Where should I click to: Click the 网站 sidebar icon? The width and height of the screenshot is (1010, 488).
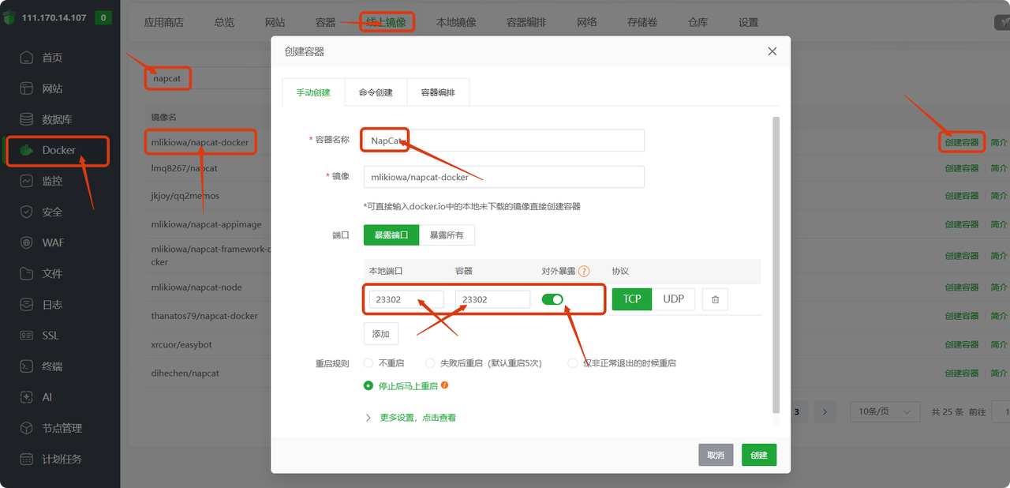[x=27, y=88]
